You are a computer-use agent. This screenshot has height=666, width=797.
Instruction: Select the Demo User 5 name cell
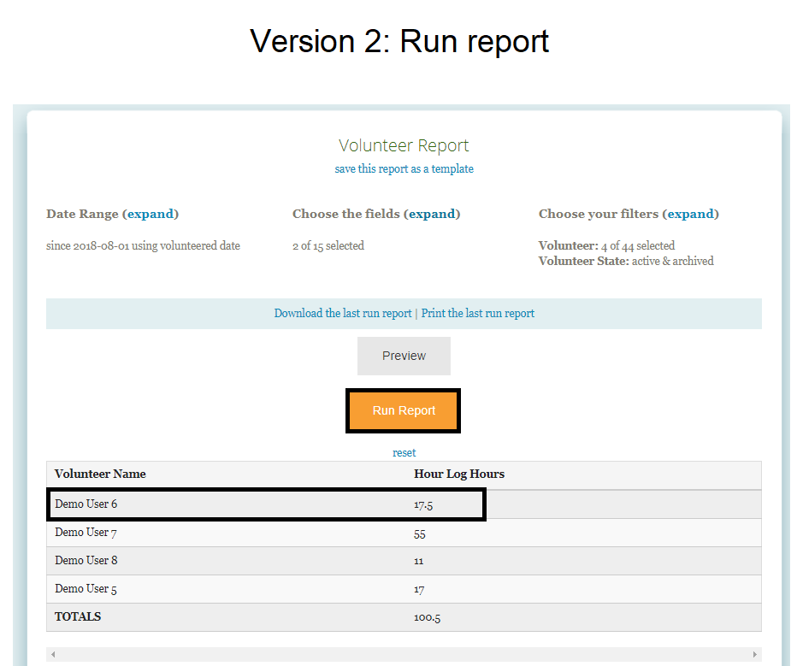point(86,589)
